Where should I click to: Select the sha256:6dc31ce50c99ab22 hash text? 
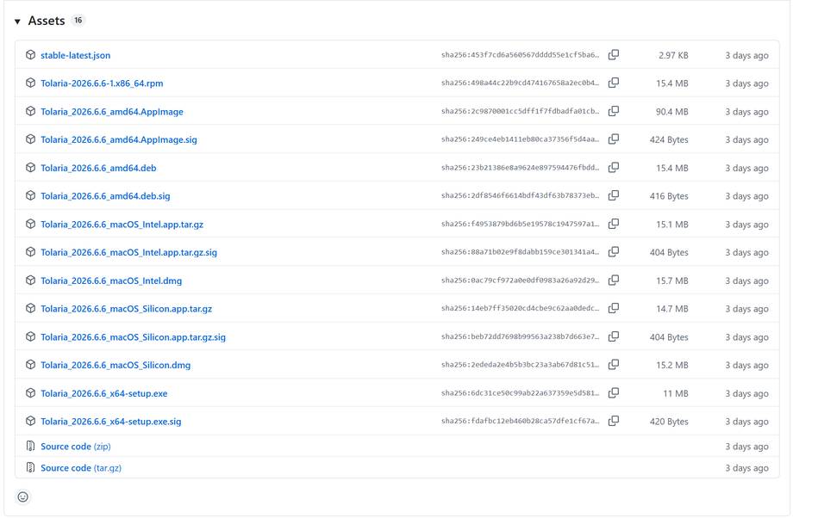coord(520,393)
